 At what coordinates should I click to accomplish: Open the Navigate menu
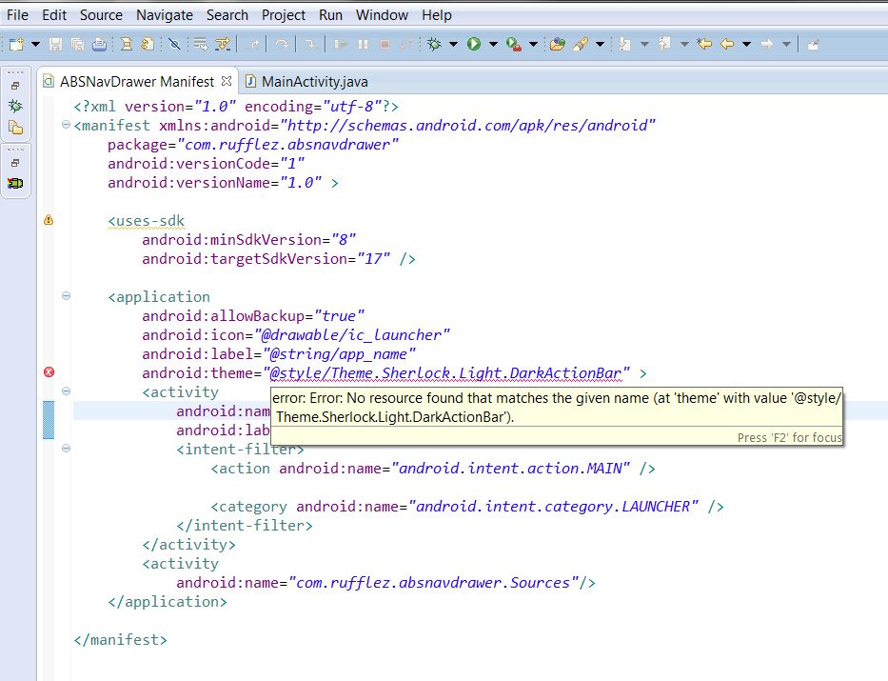165,14
